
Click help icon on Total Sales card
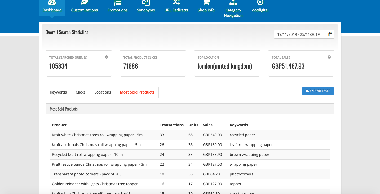click(x=329, y=57)
